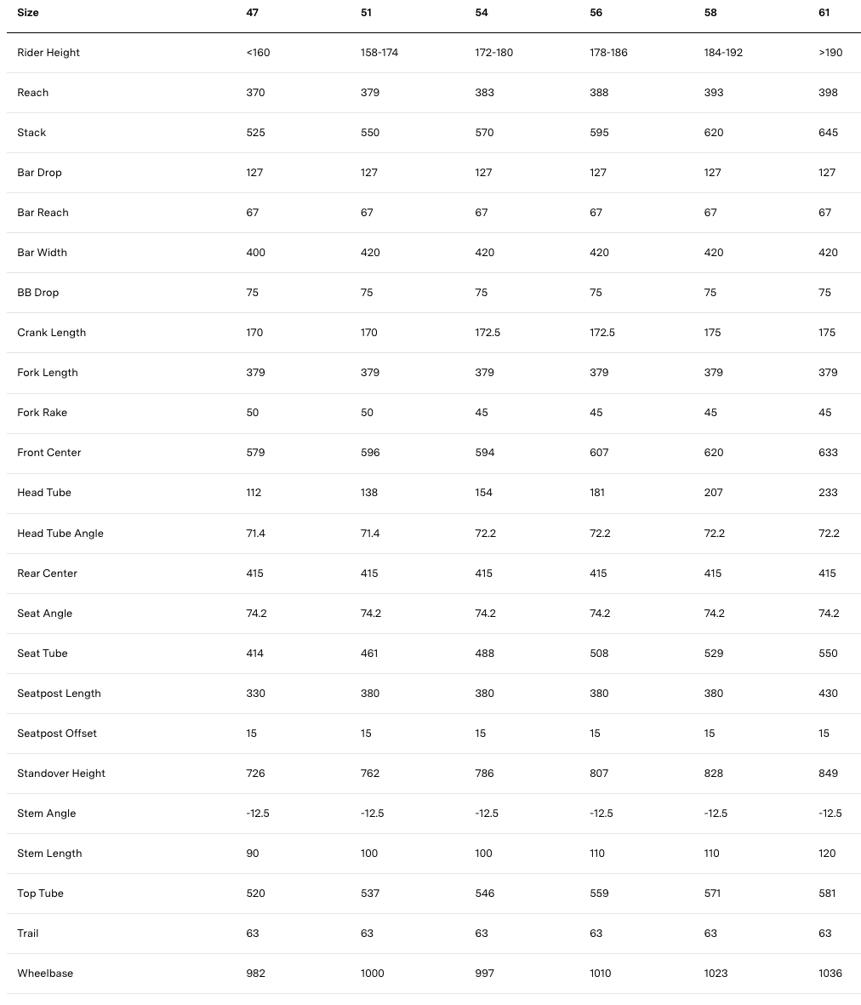This screenshot has width=861, height=1005.
Task: Click the "Size" column header
Action: click(28, 13)
